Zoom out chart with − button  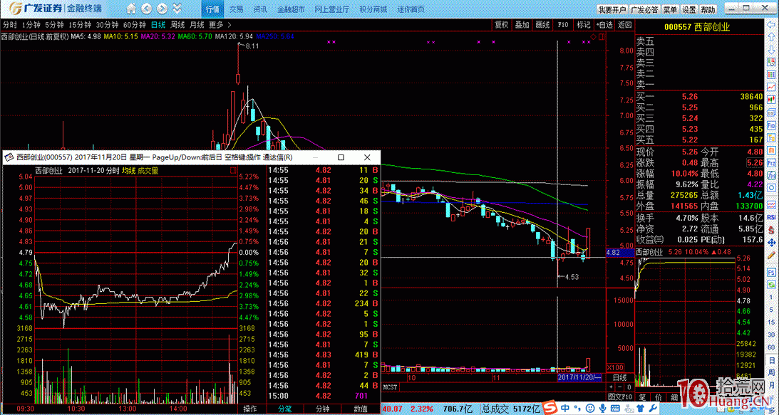coord(620,387)
